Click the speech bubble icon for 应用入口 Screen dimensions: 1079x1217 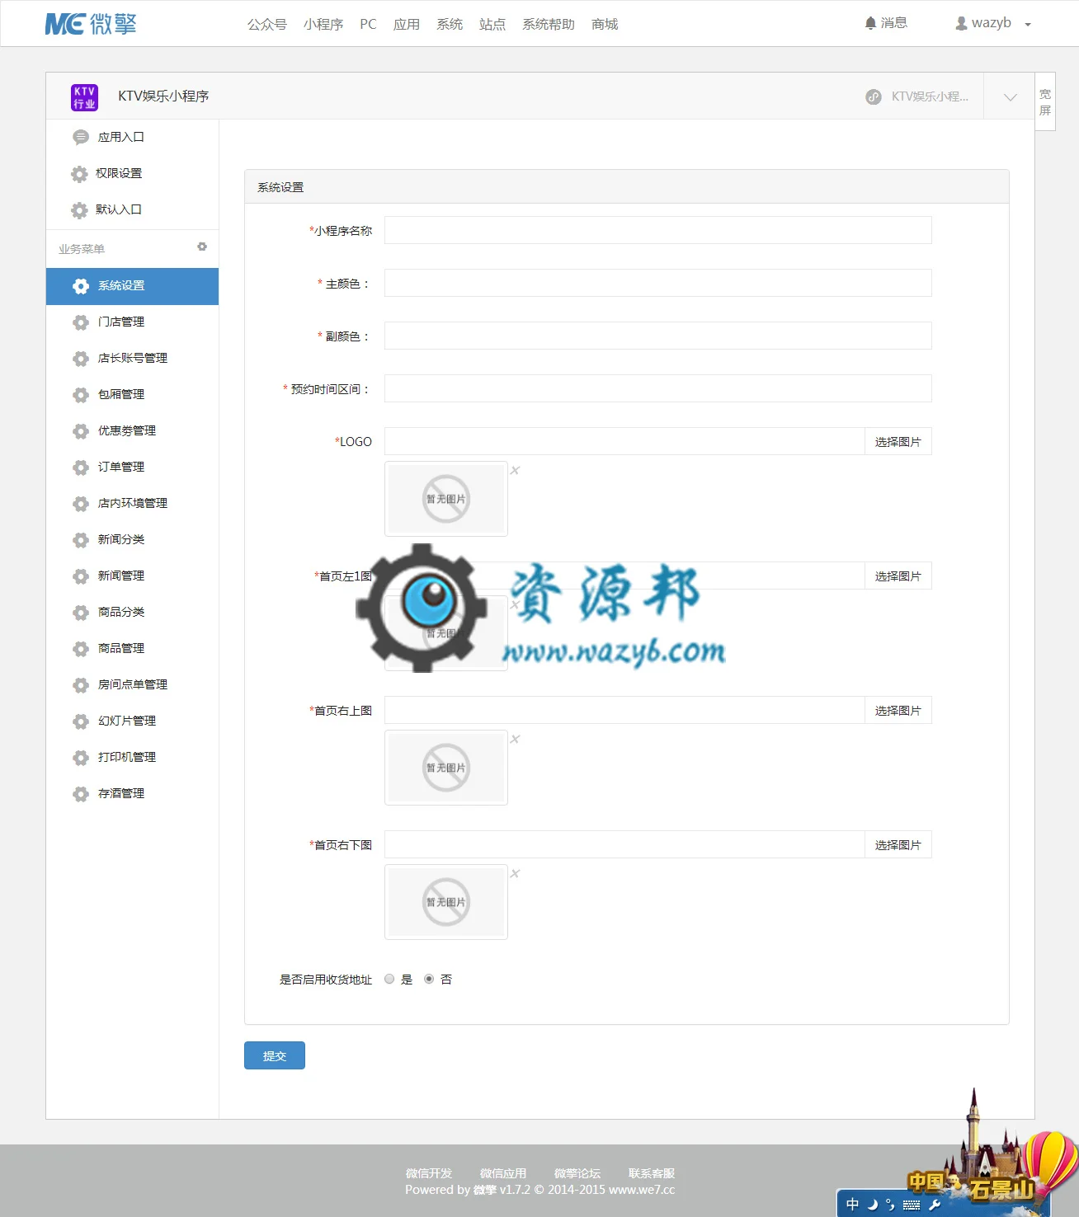[80, 137]
